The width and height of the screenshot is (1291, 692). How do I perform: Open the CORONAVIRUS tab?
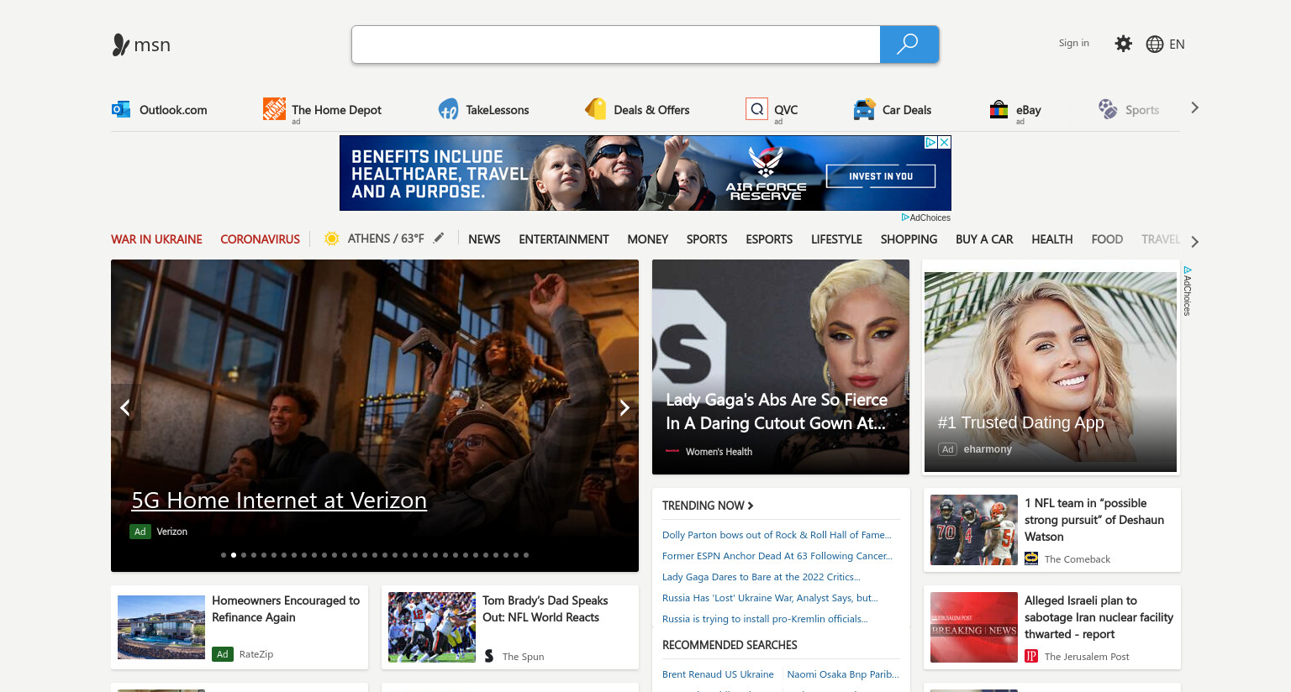click(x=260, y=239)
